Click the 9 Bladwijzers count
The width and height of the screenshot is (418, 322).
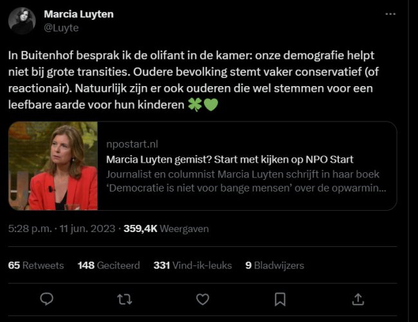275,265
